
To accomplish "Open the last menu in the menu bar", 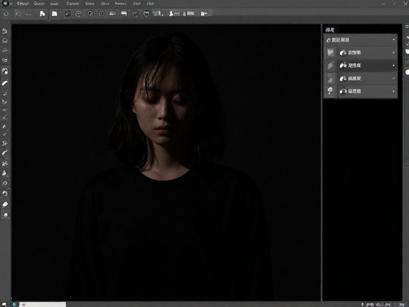I will pos(150,4).
